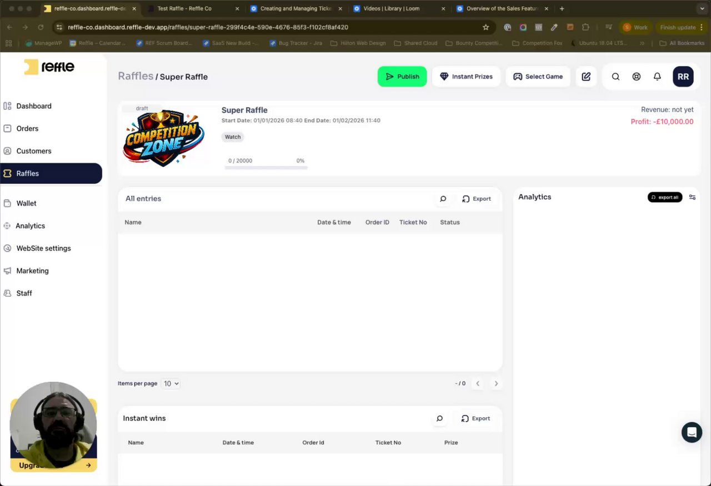Image resolution: width=711 pixels, height=486 pixels.
Task: Click the Reffle logo
Action: pos(49,67)
